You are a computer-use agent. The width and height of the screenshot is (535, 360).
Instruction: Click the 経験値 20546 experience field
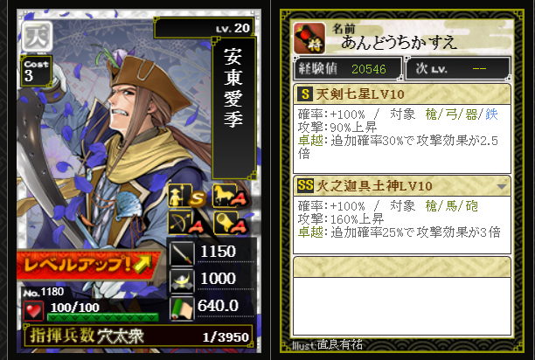click(x=348, y=68)
